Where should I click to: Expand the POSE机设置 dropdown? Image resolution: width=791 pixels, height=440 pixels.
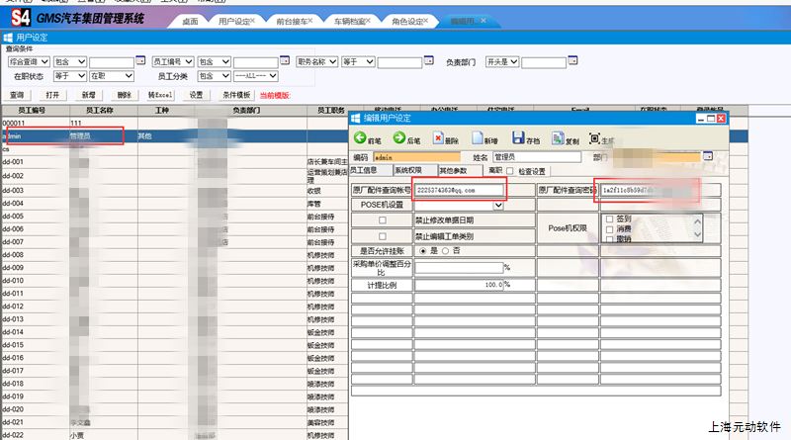coord(498,205)
